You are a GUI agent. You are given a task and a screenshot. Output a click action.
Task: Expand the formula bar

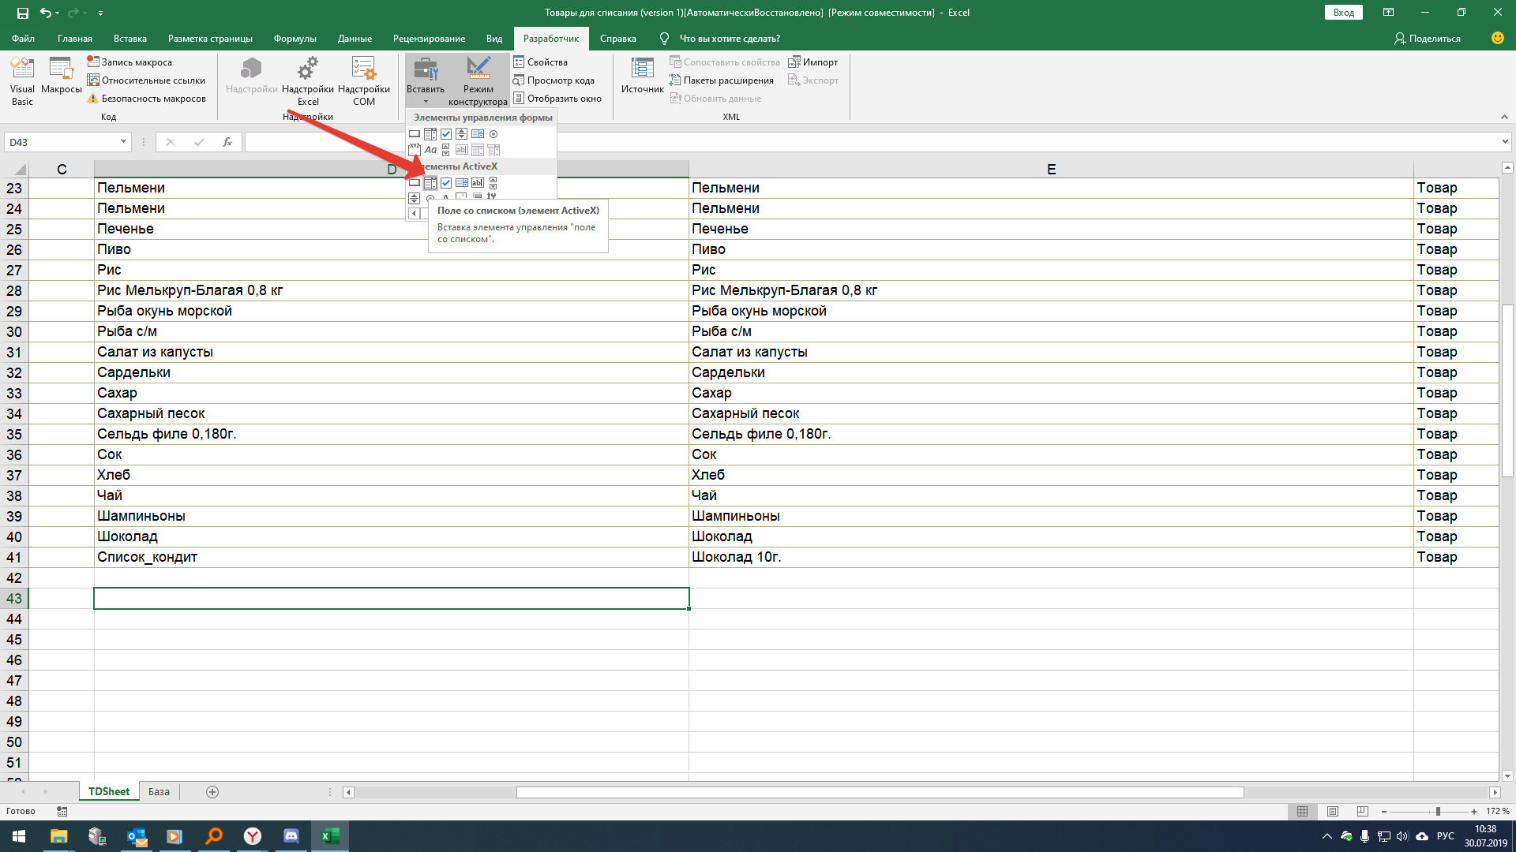pyautogui.click(x=1505, y=142)
